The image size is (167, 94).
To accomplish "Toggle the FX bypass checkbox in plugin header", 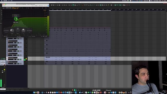I will [x=48, y=6].
